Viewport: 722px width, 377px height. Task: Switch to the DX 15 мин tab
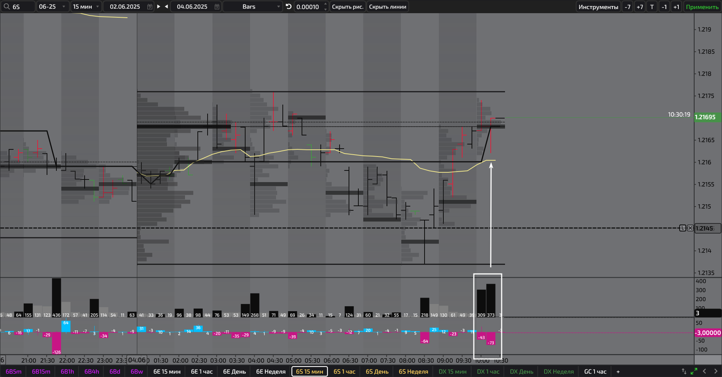tap(452, 371)
